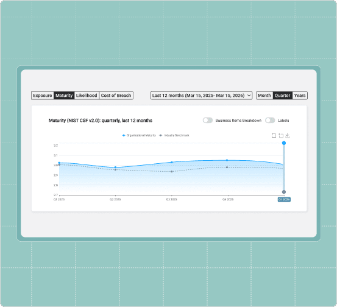
Task: Switch to the Exposure tab
Action: click(43, 96)
